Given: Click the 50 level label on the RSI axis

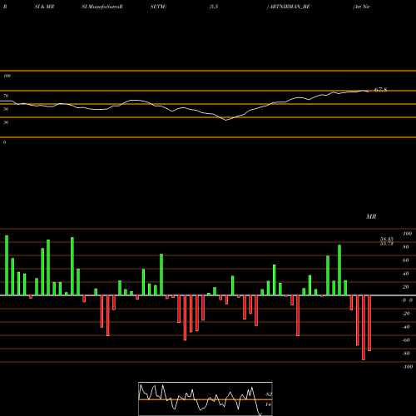Looking at the screenshot, I should tap(6, 109).
